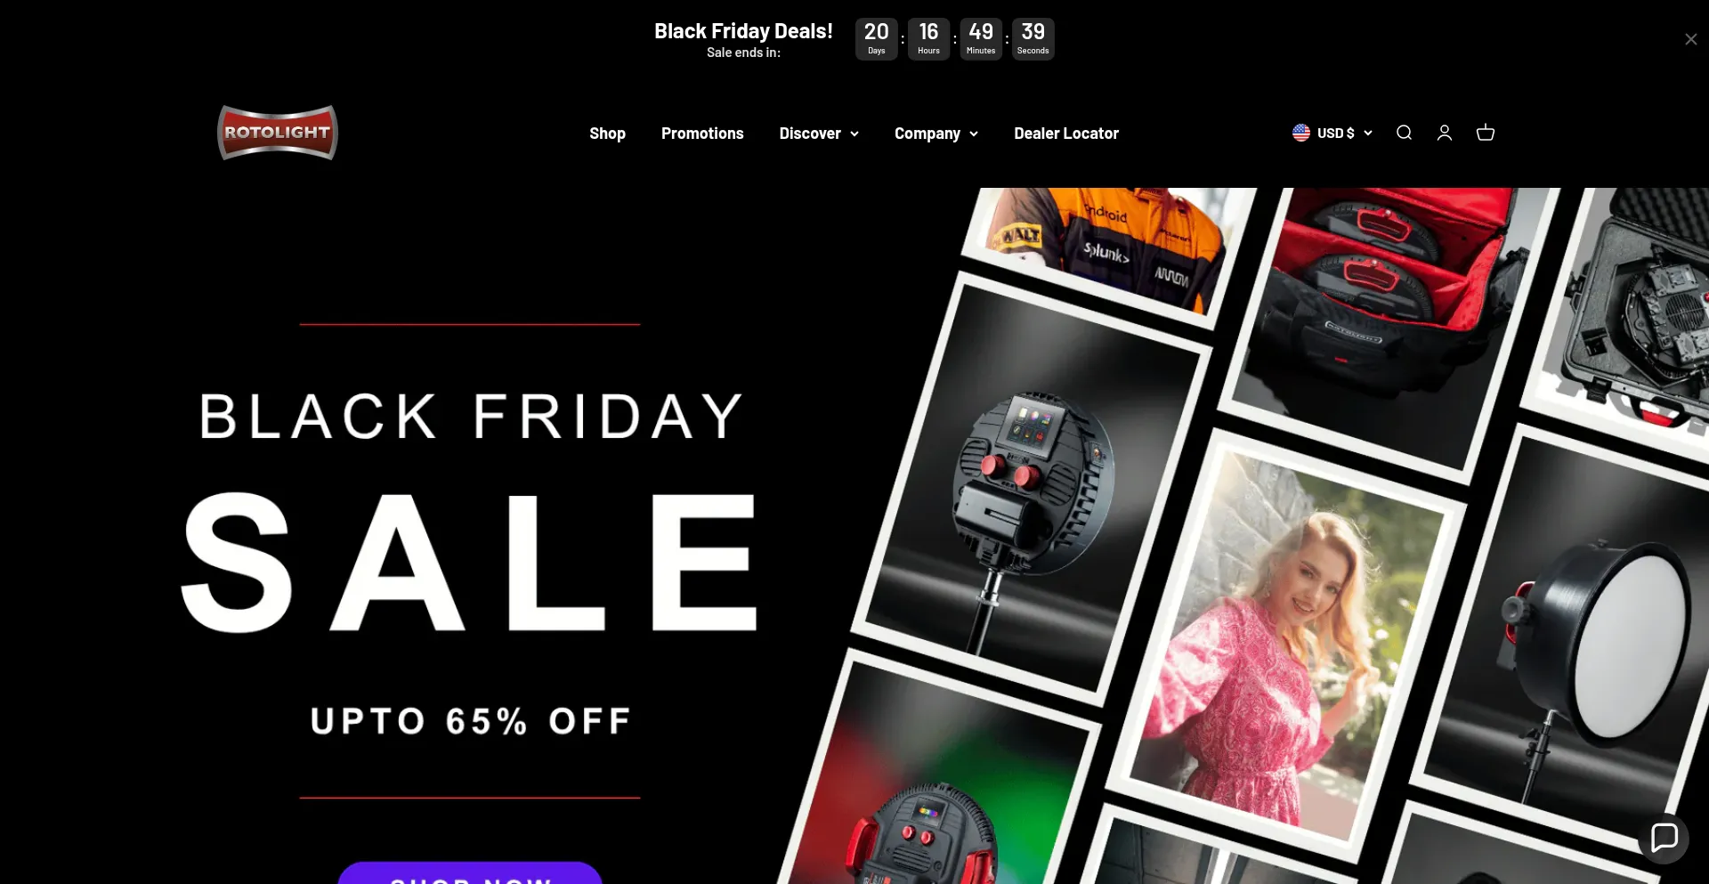This screenshot has width=1709, height=884.
Task: Open the shopping cart basket icon
Action: (x=1486, y=133)
